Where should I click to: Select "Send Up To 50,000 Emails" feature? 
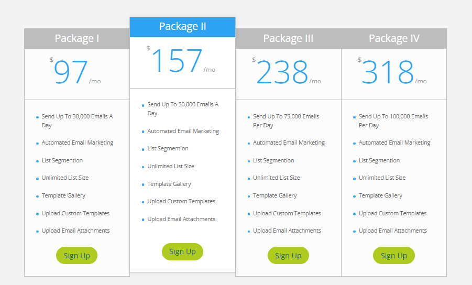click(x=182, y=109)
